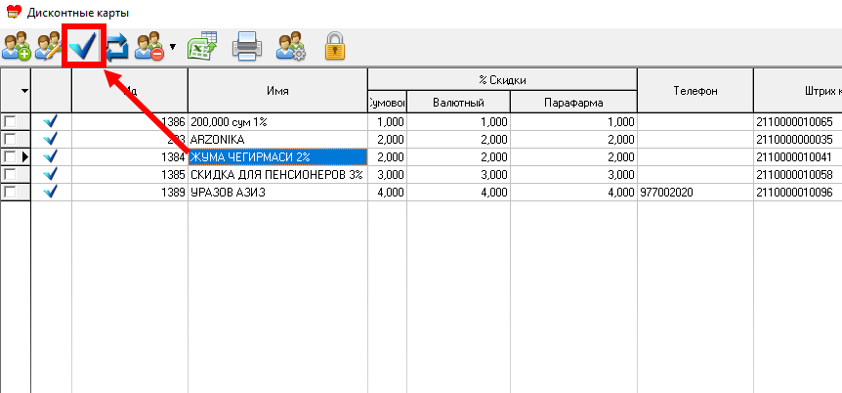The image size is (842, 393).
Task: Open the dropdown arrow beside delete card icon
Action: click(172, 47)
